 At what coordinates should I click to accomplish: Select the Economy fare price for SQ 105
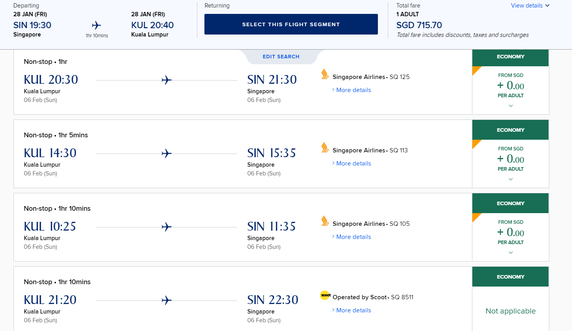510,232
